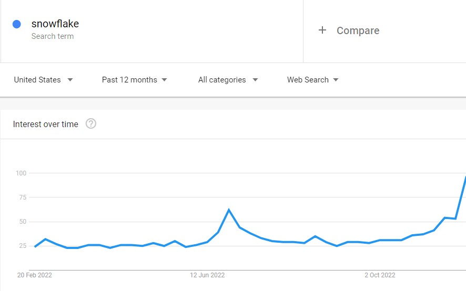The width and height of the screenshot is (466, 291).
Task: Click the help question mark icon
Action: 91,123
